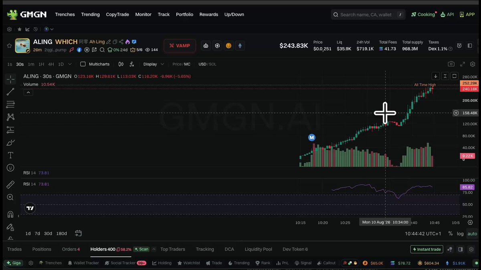481x270 pixels.
Task: Click the Scan button
Action: [x=141, y=249]
